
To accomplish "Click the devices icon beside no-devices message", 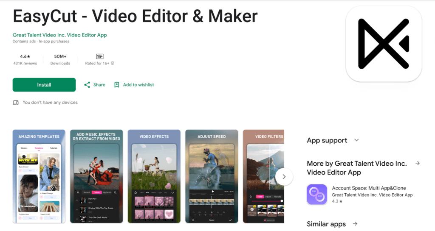I will click(16, 103).
